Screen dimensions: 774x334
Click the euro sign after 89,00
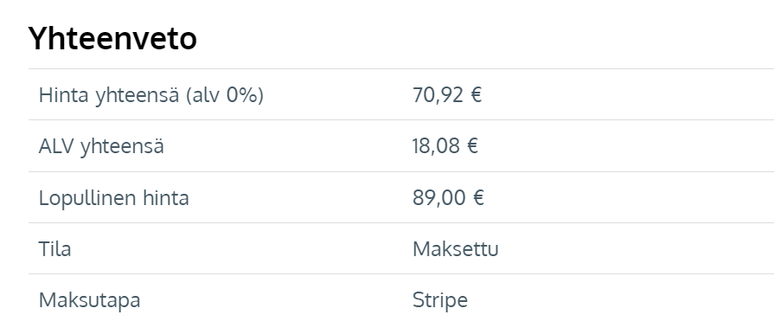tap(478, 197)
